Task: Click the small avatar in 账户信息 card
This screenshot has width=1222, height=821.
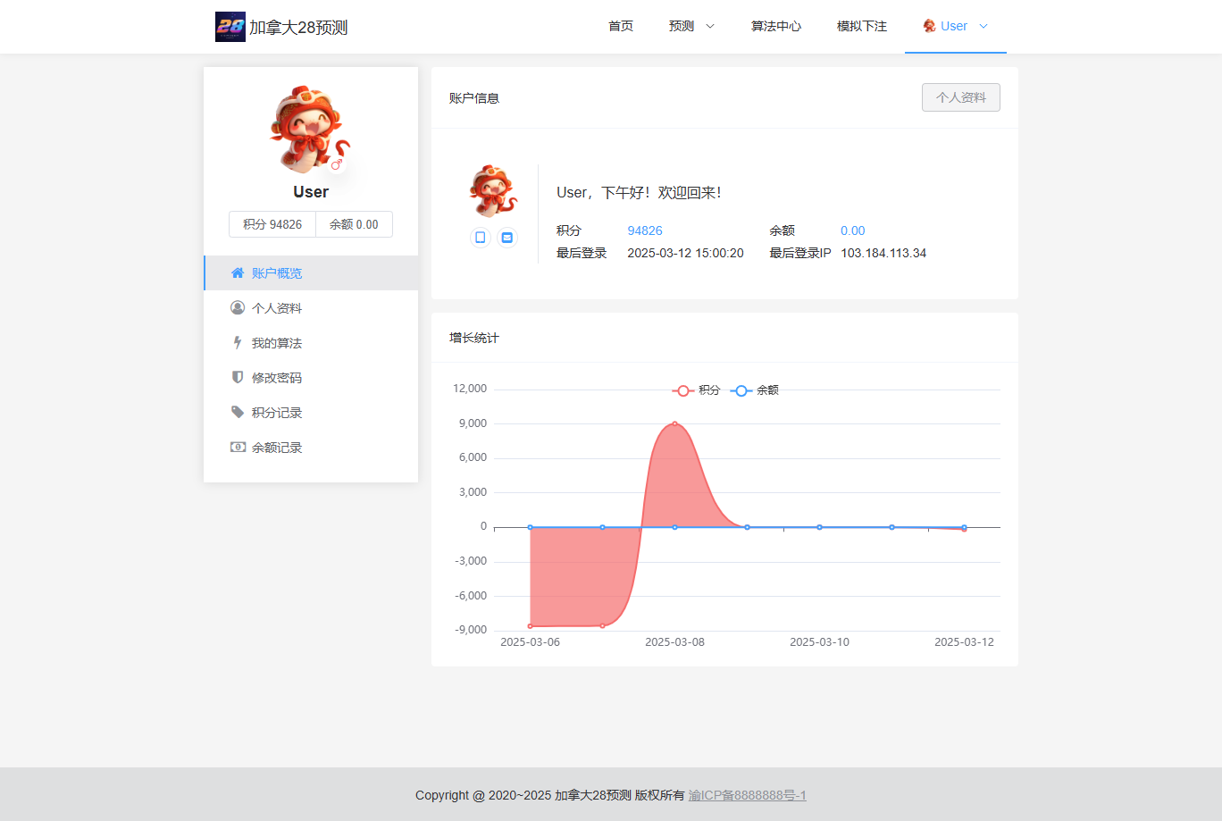Action: coord(493,191)
